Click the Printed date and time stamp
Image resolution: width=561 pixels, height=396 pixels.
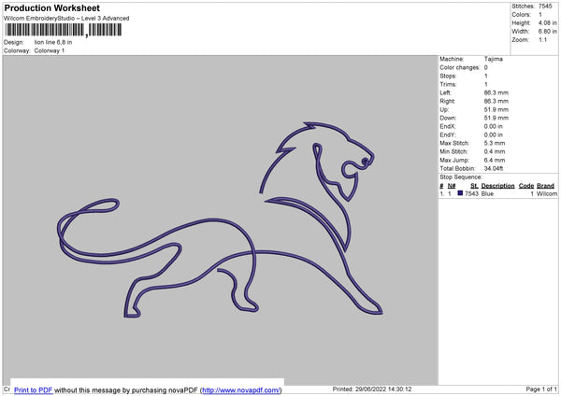(372, 389)
